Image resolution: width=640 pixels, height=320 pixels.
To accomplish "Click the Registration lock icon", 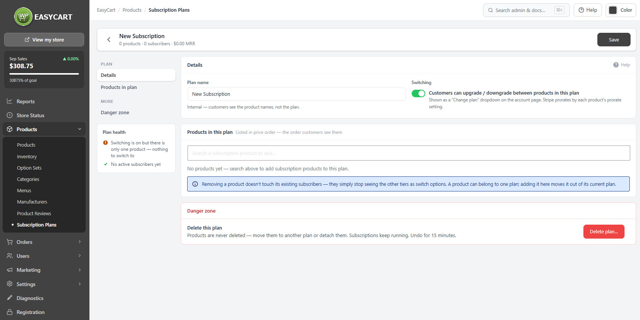I will pos(9,312).
